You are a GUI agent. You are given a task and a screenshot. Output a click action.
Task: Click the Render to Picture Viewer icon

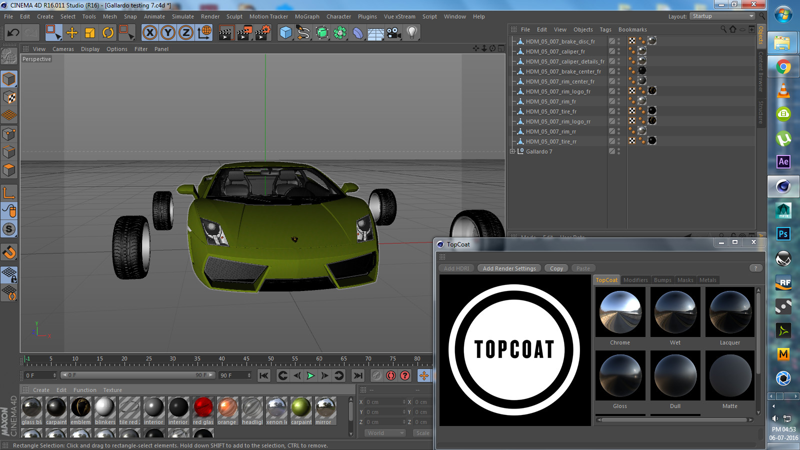pos(244,32)
